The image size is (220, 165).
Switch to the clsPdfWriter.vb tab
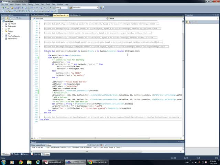click(75, 15)
